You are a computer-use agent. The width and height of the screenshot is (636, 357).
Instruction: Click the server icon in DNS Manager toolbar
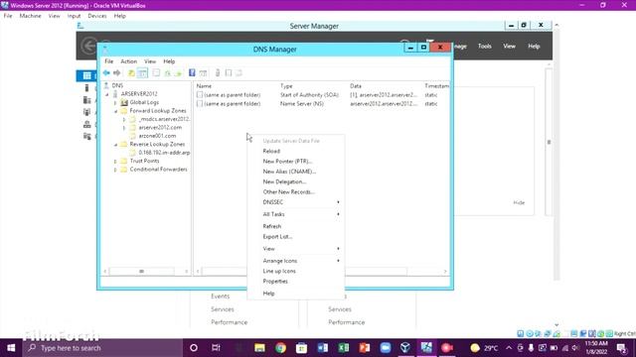[218, 72]
